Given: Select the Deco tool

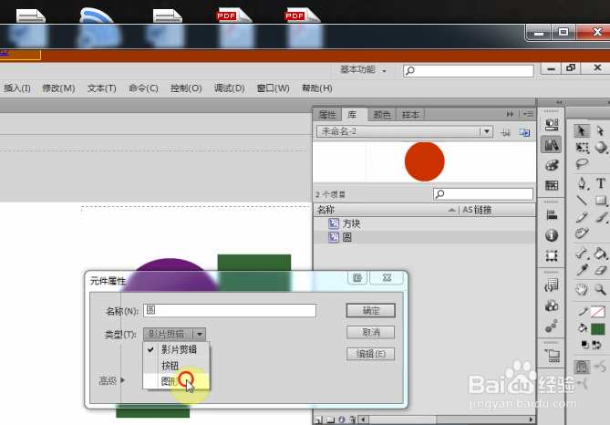Looking at the screenshot, I should [582, 233].
